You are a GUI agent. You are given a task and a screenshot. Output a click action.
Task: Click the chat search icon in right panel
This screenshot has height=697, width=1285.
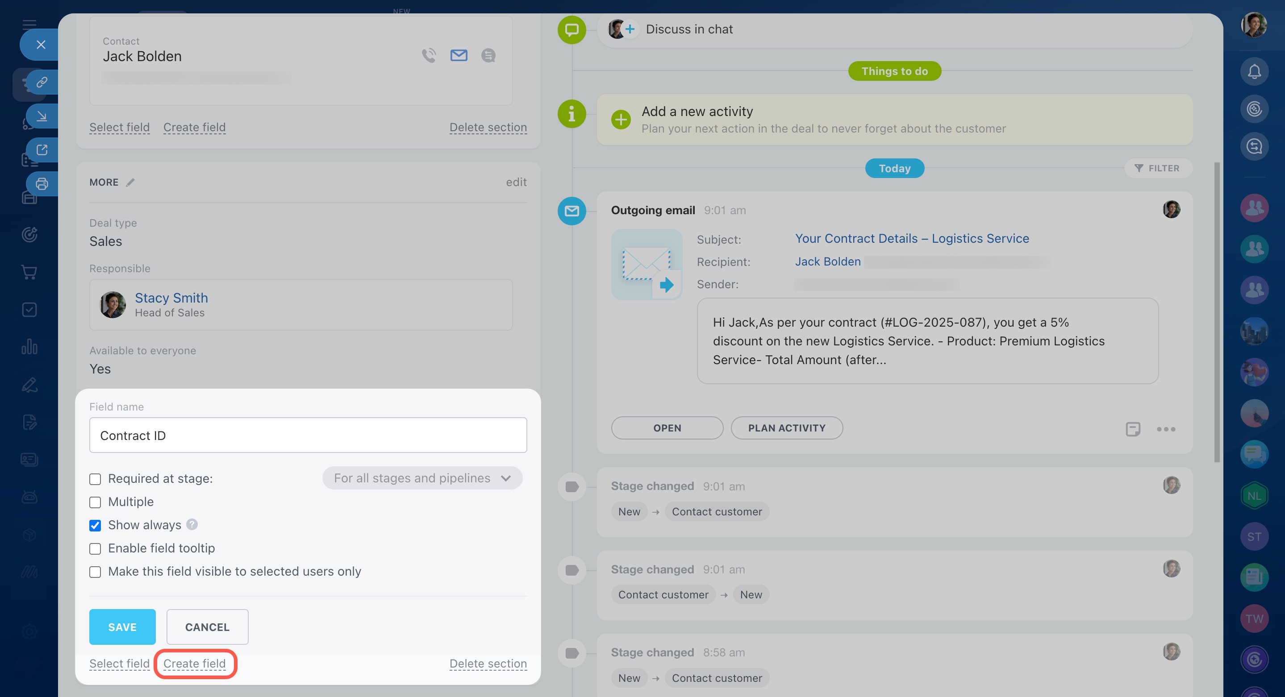pos(1254,146)
